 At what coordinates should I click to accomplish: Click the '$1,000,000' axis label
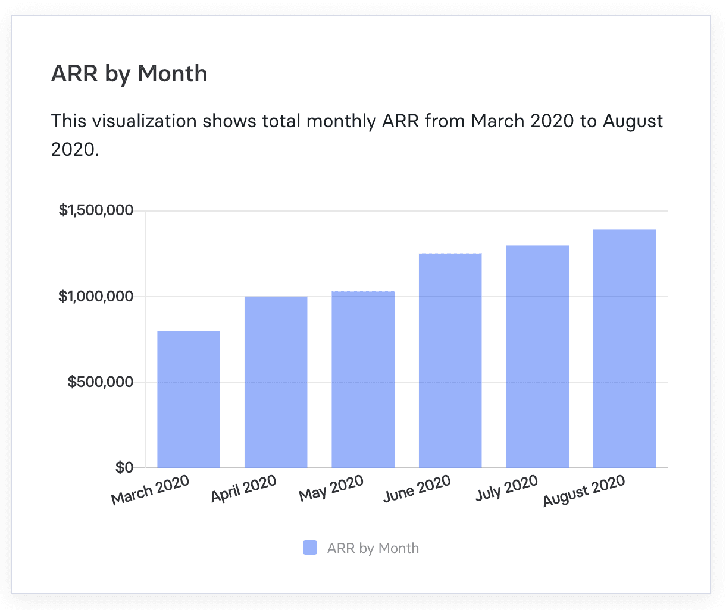pyautogui.click(x=96, y=296)
